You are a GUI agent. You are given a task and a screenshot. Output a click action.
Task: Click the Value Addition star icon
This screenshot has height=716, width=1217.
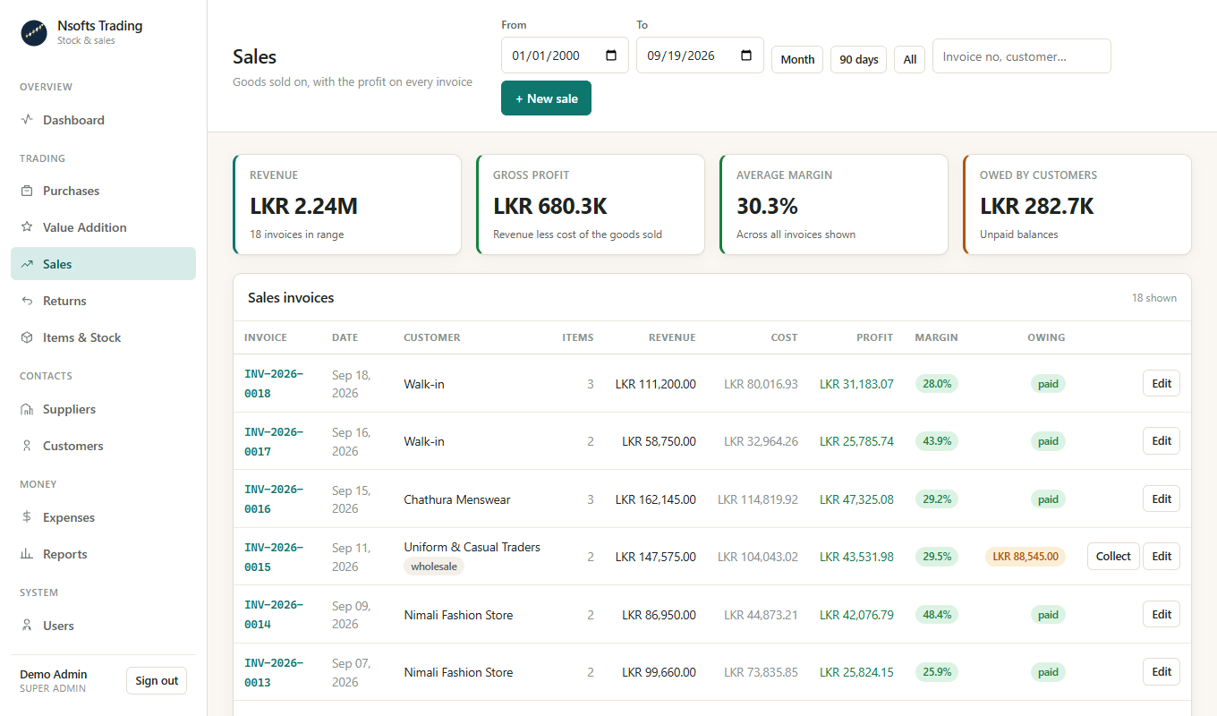[x=27, y=227]
